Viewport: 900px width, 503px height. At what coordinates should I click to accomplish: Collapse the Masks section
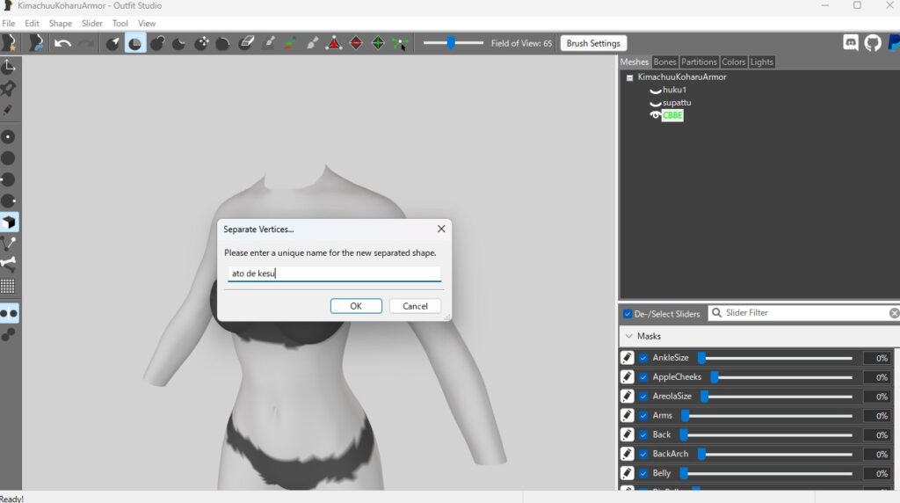[628, 336]
